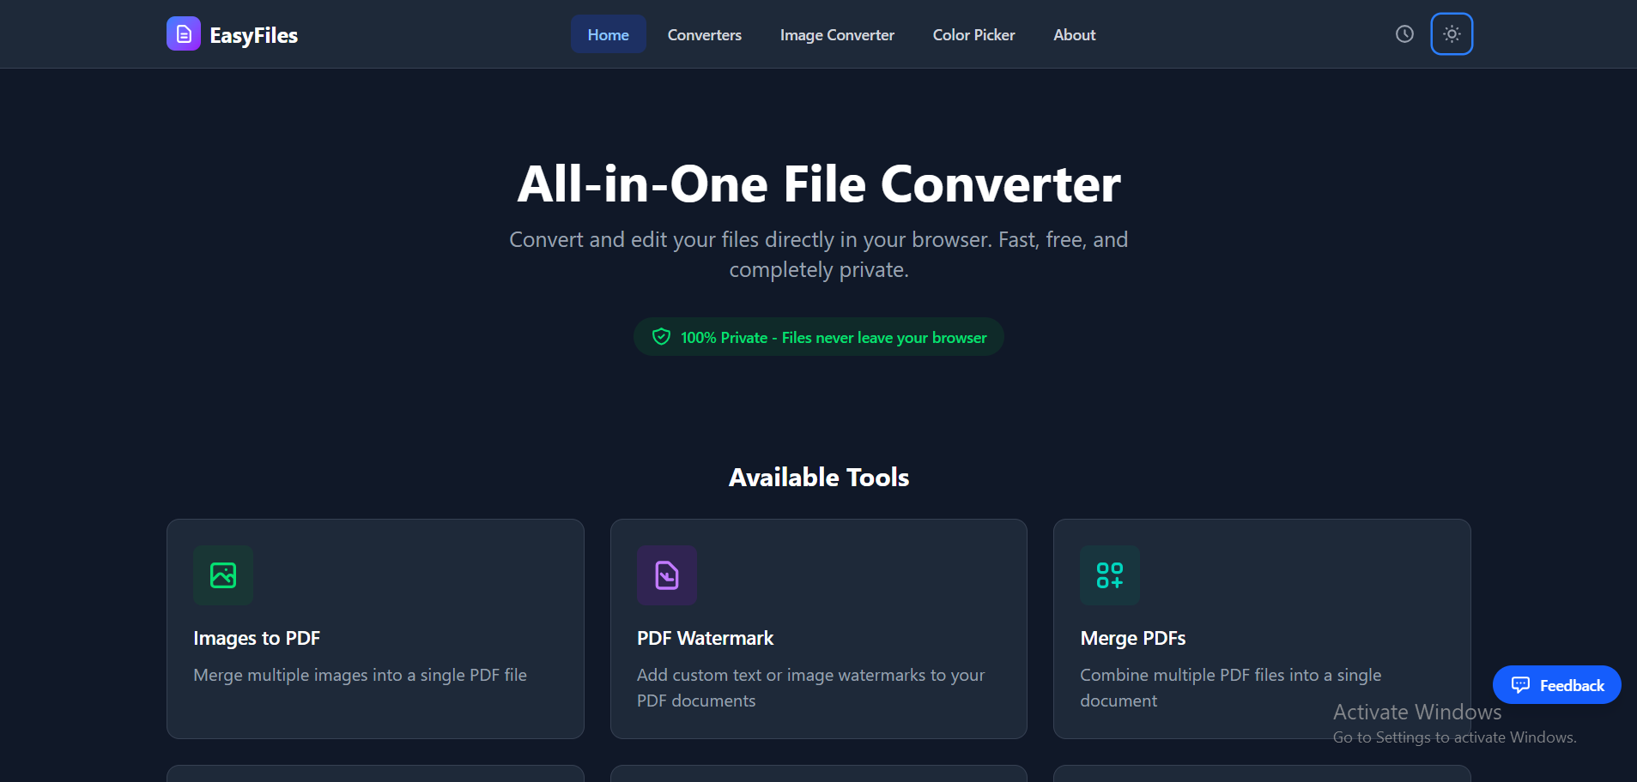This screenshot has width=1637, height=782.
Task: Click the speech bubble on the Feedback button
Action: [x=1520, y=684]
